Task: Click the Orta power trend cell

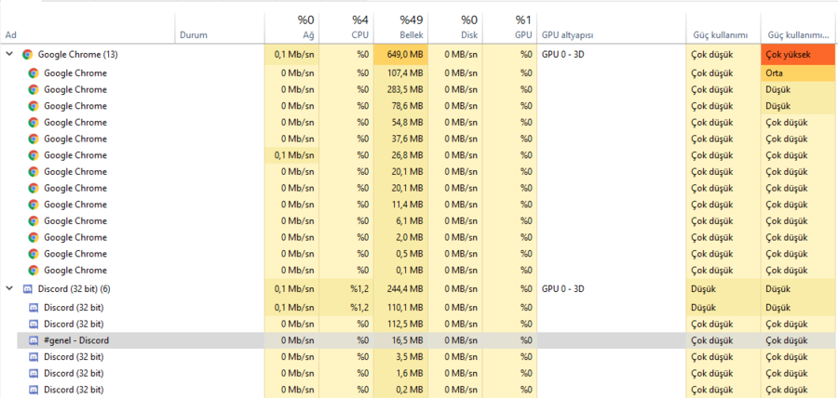Action: coord(798,73)
